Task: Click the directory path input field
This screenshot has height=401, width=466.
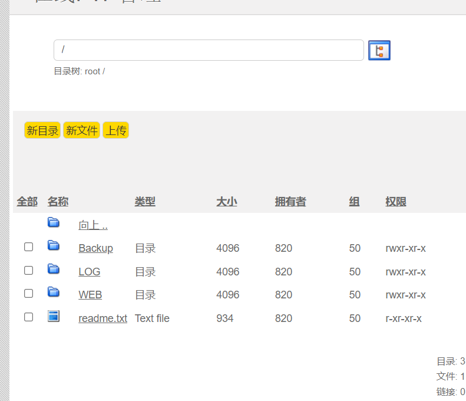Action: click(x=209, y=50)
